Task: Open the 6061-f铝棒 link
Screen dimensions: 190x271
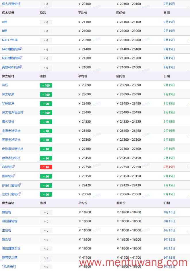Action: coord(10,40)
